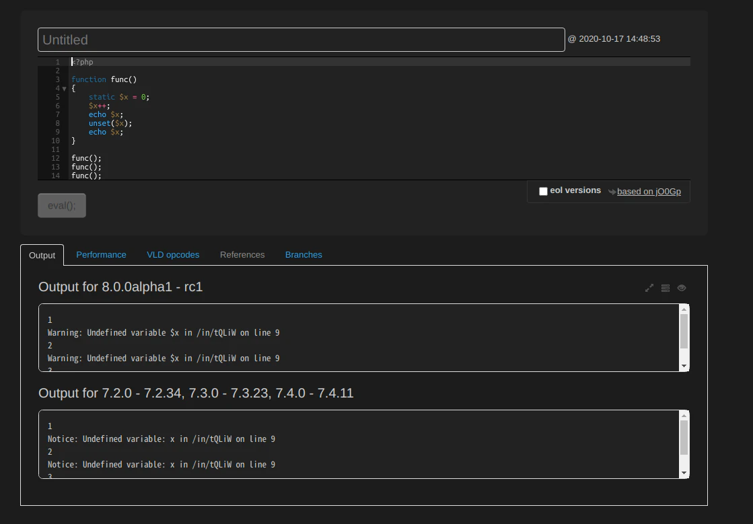Image resolution: width=753 pixels, height=524 pixels.
Task: Click the expand output fullscreen icon
Action: click(649, 288)
